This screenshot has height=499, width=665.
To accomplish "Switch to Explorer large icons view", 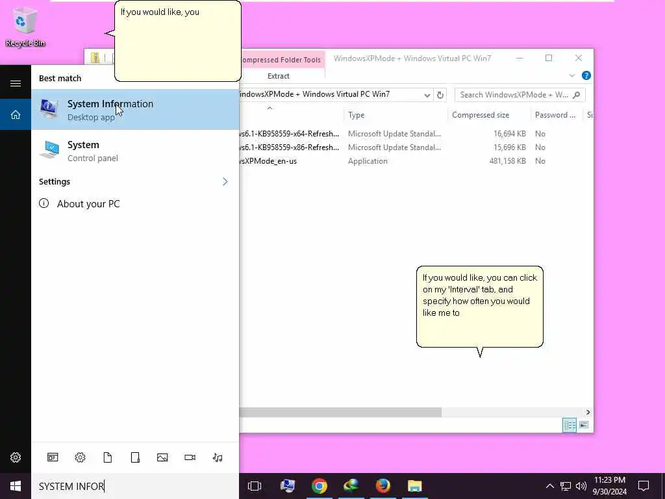I will click(584, 425).
